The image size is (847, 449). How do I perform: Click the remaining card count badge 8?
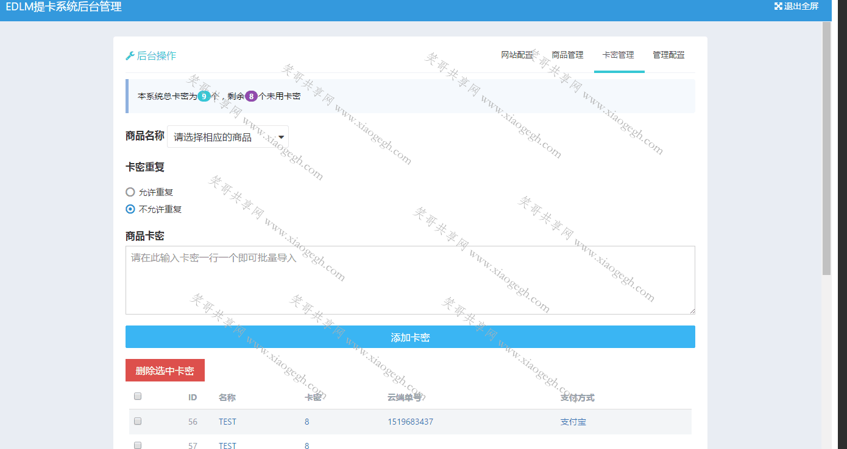click(252, 96)
